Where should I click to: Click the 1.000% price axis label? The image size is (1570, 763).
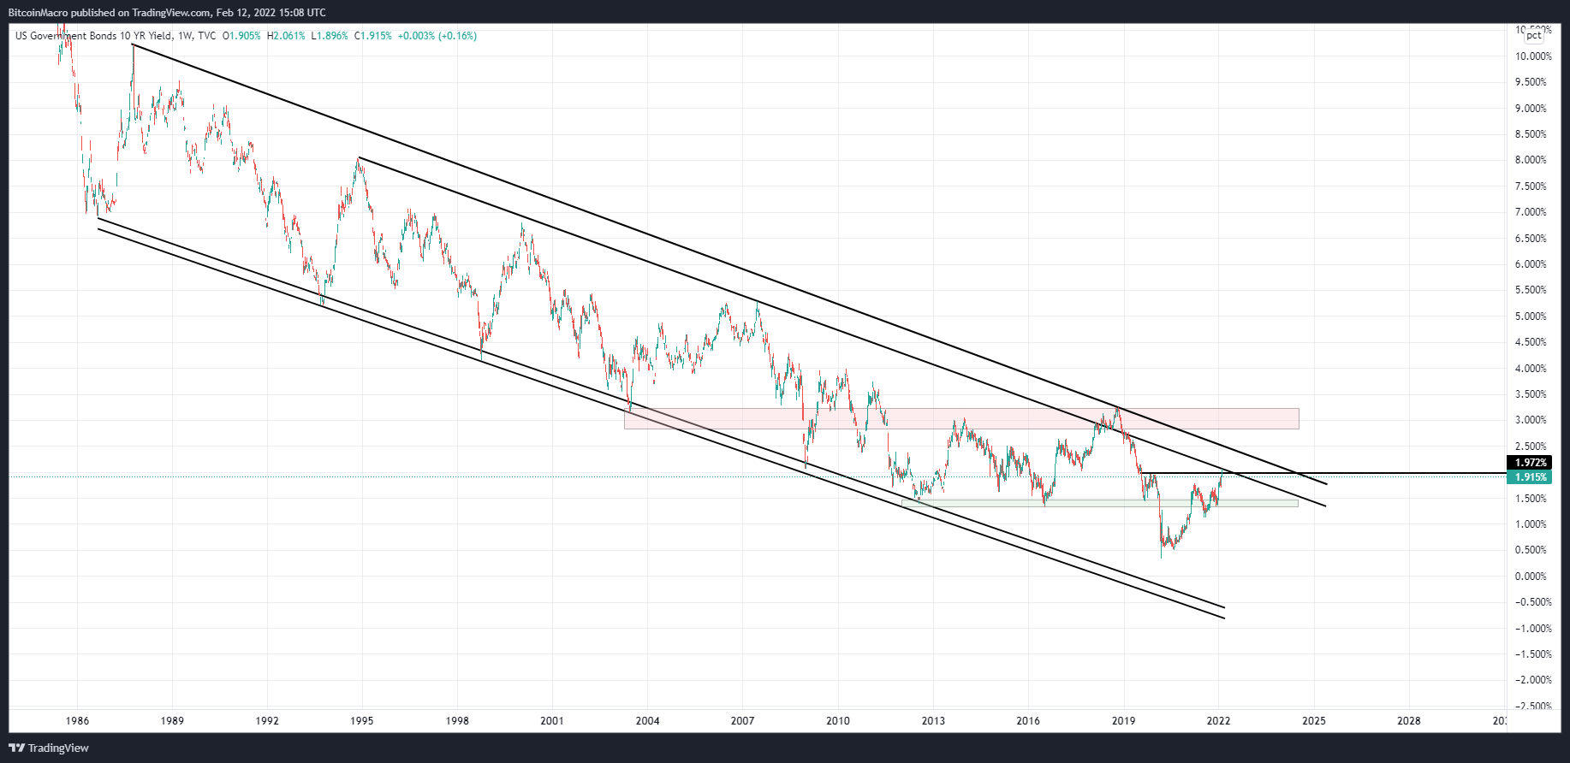[x=1531, y=524]
